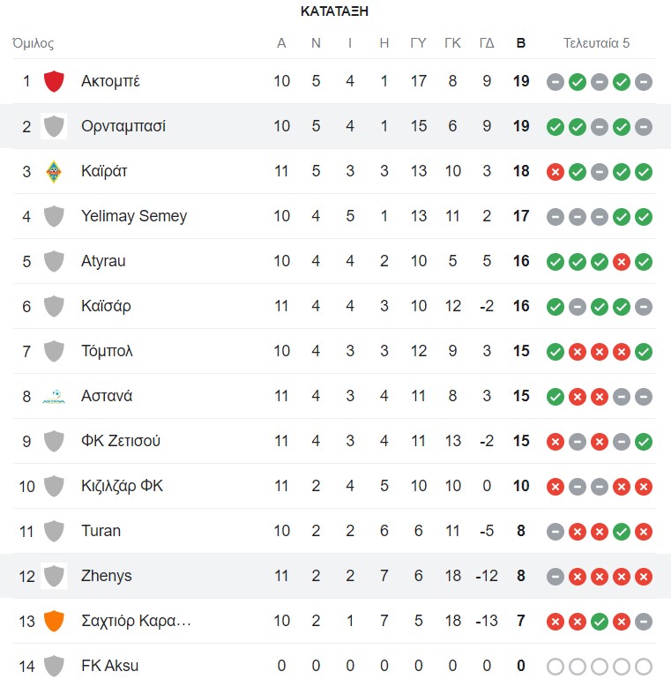
Task: Click the FK Aksu placeholder shield
Action: (x=54, y=666)
